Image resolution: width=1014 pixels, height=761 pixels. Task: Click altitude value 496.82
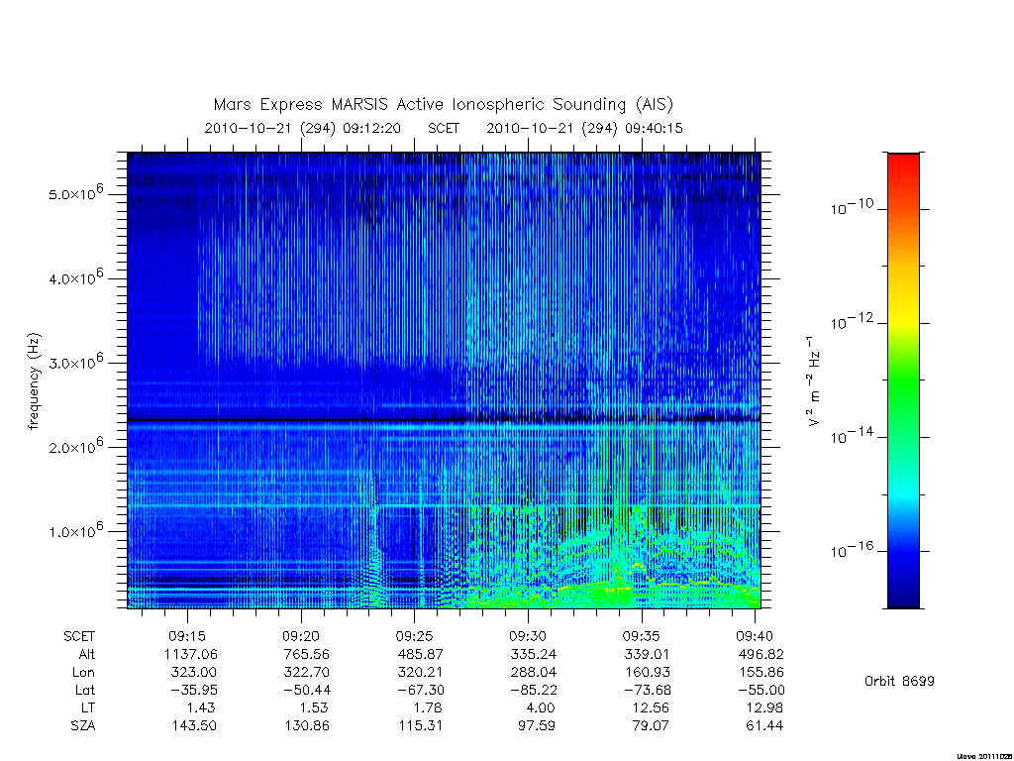pyautogui.click(x=760, y=654)
